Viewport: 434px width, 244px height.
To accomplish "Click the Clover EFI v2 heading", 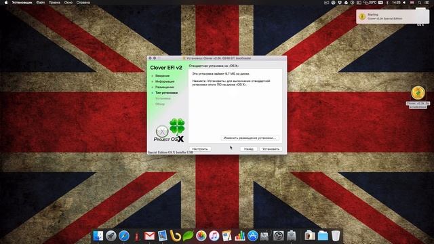I will point(166,68).
